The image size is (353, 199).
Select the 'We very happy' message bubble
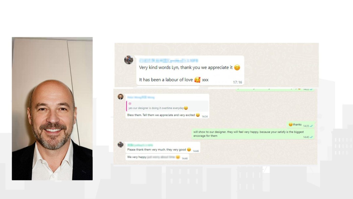pos(157,157)
